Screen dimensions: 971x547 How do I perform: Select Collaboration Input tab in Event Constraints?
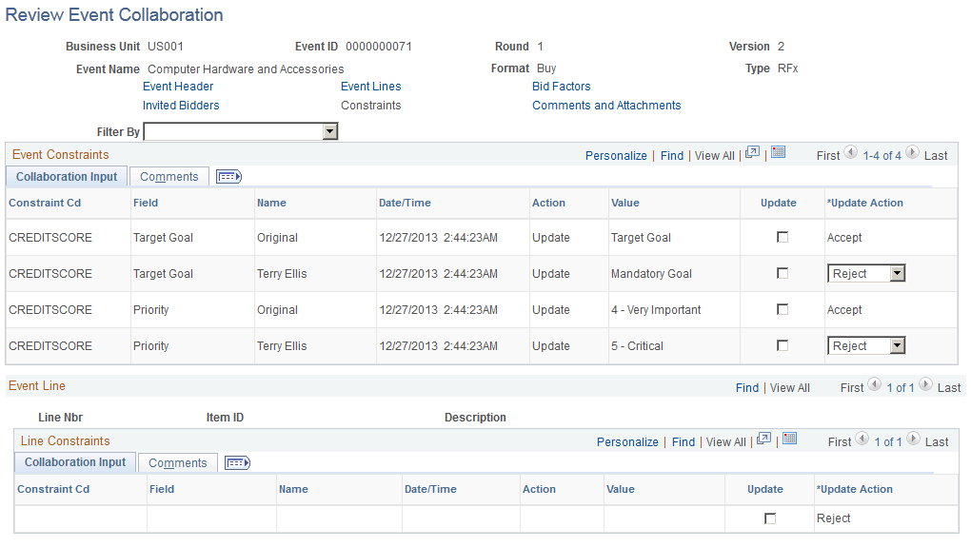pos(67,177)
